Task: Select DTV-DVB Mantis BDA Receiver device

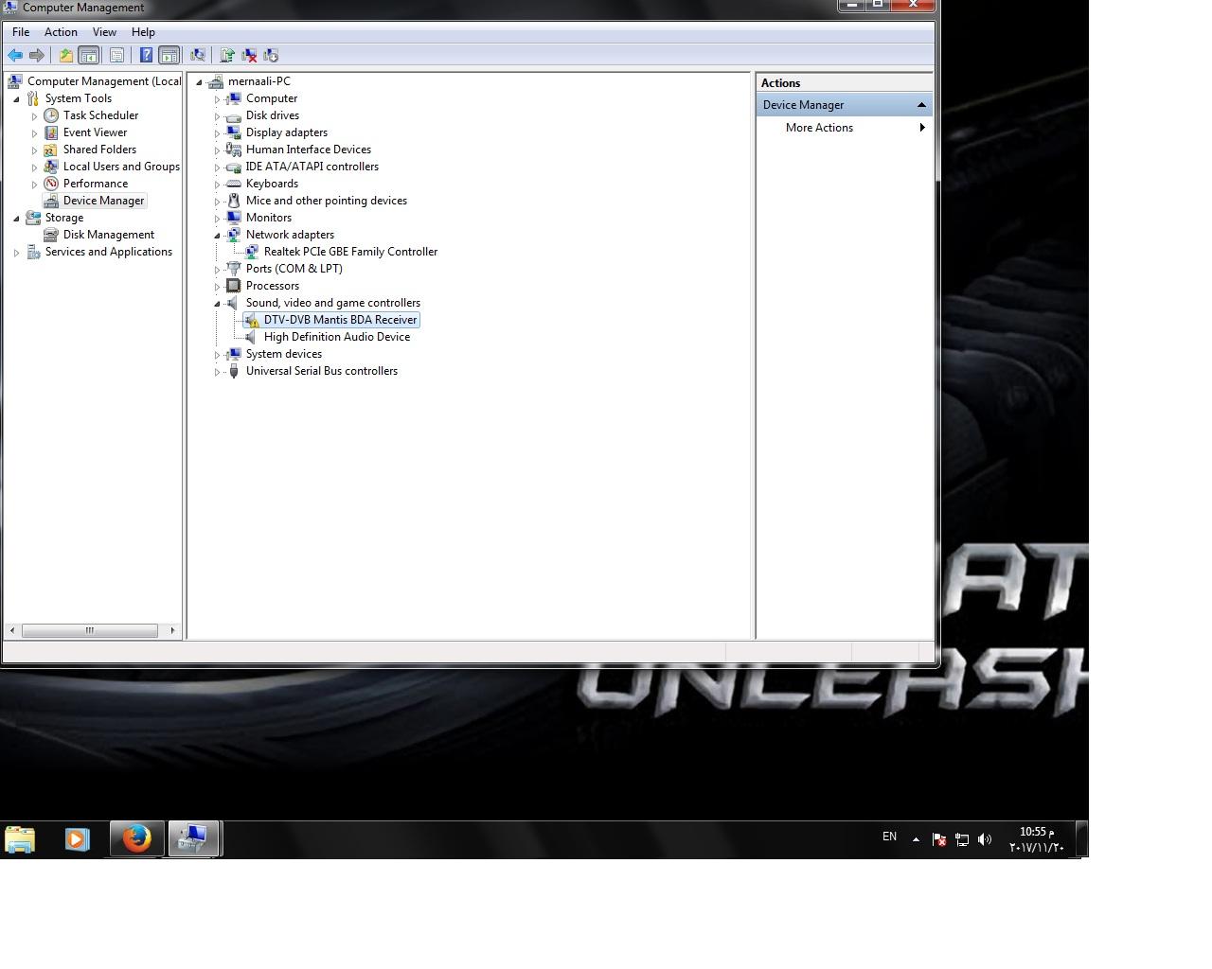Action: (x=340, y=320)
